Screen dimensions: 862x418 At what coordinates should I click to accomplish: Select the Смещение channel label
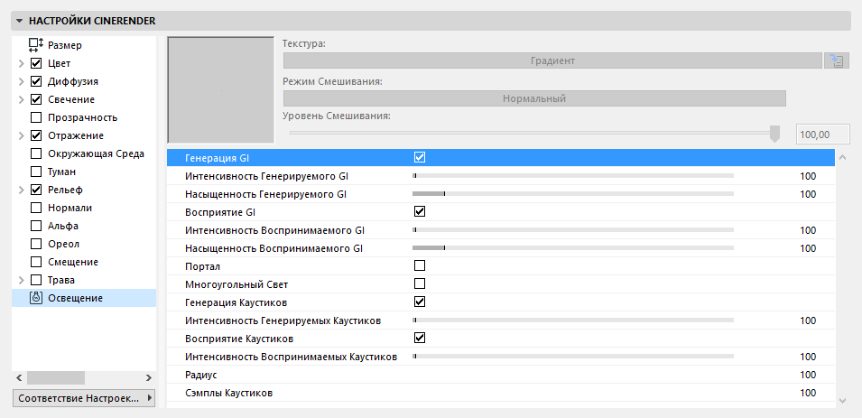point(73,262)
